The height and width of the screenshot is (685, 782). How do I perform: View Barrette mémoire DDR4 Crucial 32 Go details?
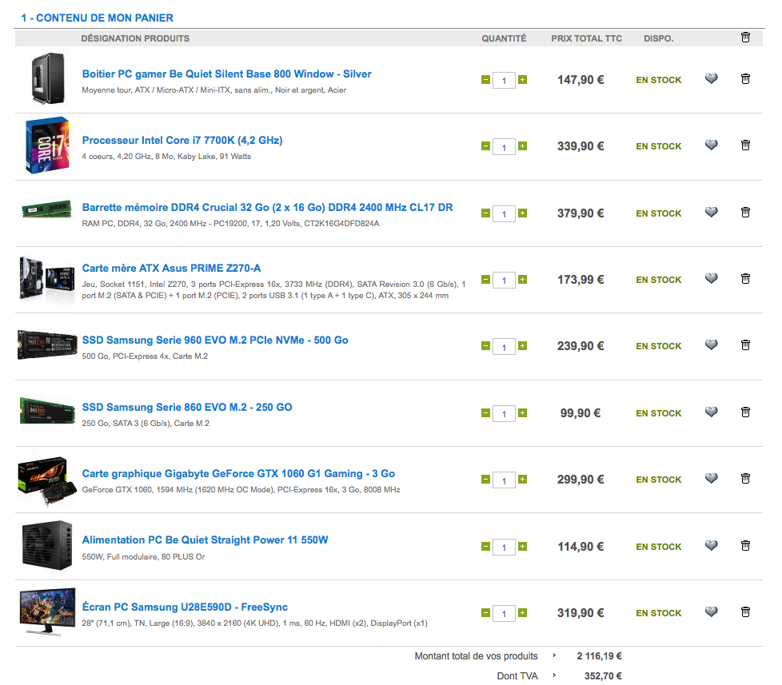(267, 207)
